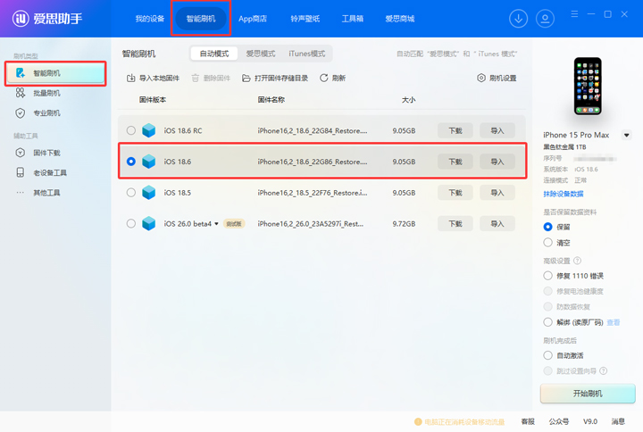Viewport: 643px width, 432px height.
Task: Click the download manager arrow icon
Action: (518, 19)
